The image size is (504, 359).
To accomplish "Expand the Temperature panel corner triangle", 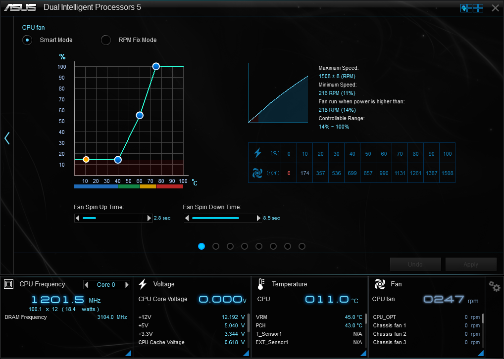I will point(363,353).
